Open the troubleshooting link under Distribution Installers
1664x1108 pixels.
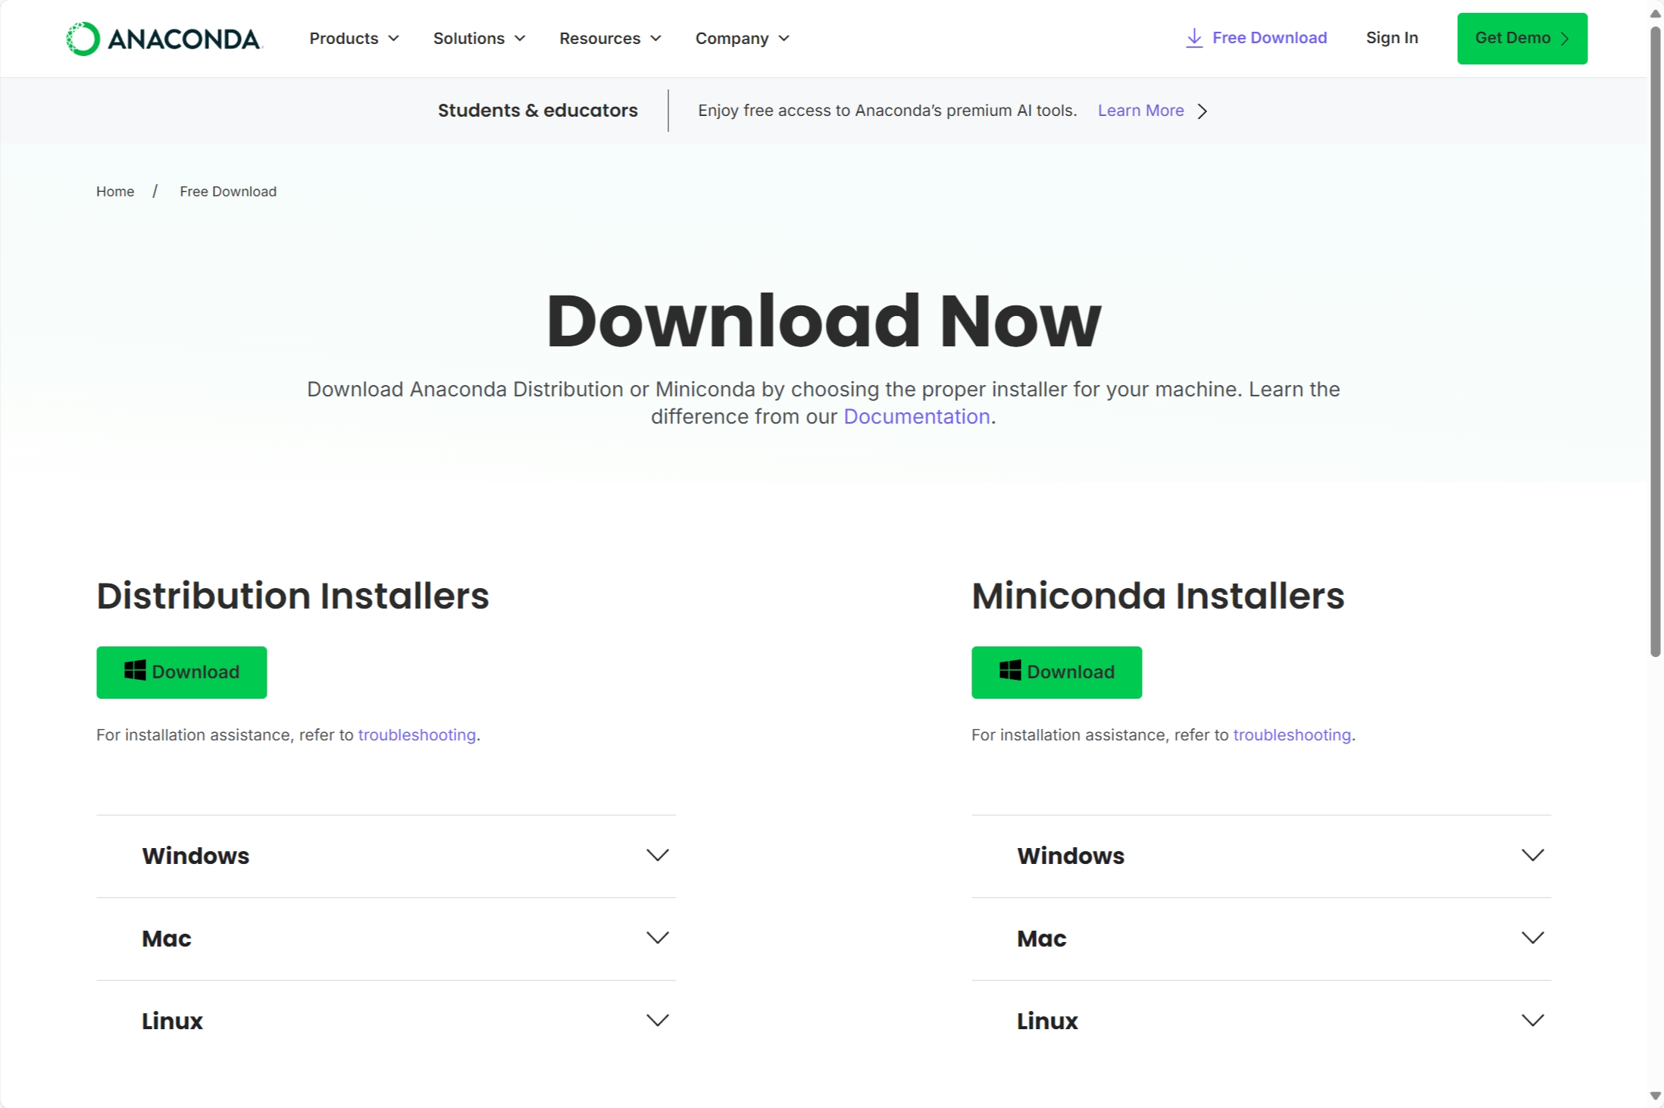[x=417, y=734]
